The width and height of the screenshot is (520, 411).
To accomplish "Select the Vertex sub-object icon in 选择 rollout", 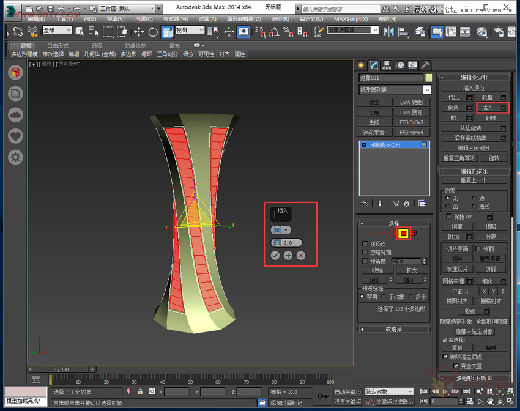I will [x=371, y=233].
